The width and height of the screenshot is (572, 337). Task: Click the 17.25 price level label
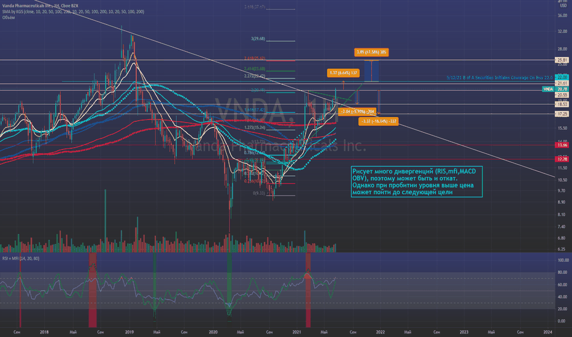(x=562, y=114)
